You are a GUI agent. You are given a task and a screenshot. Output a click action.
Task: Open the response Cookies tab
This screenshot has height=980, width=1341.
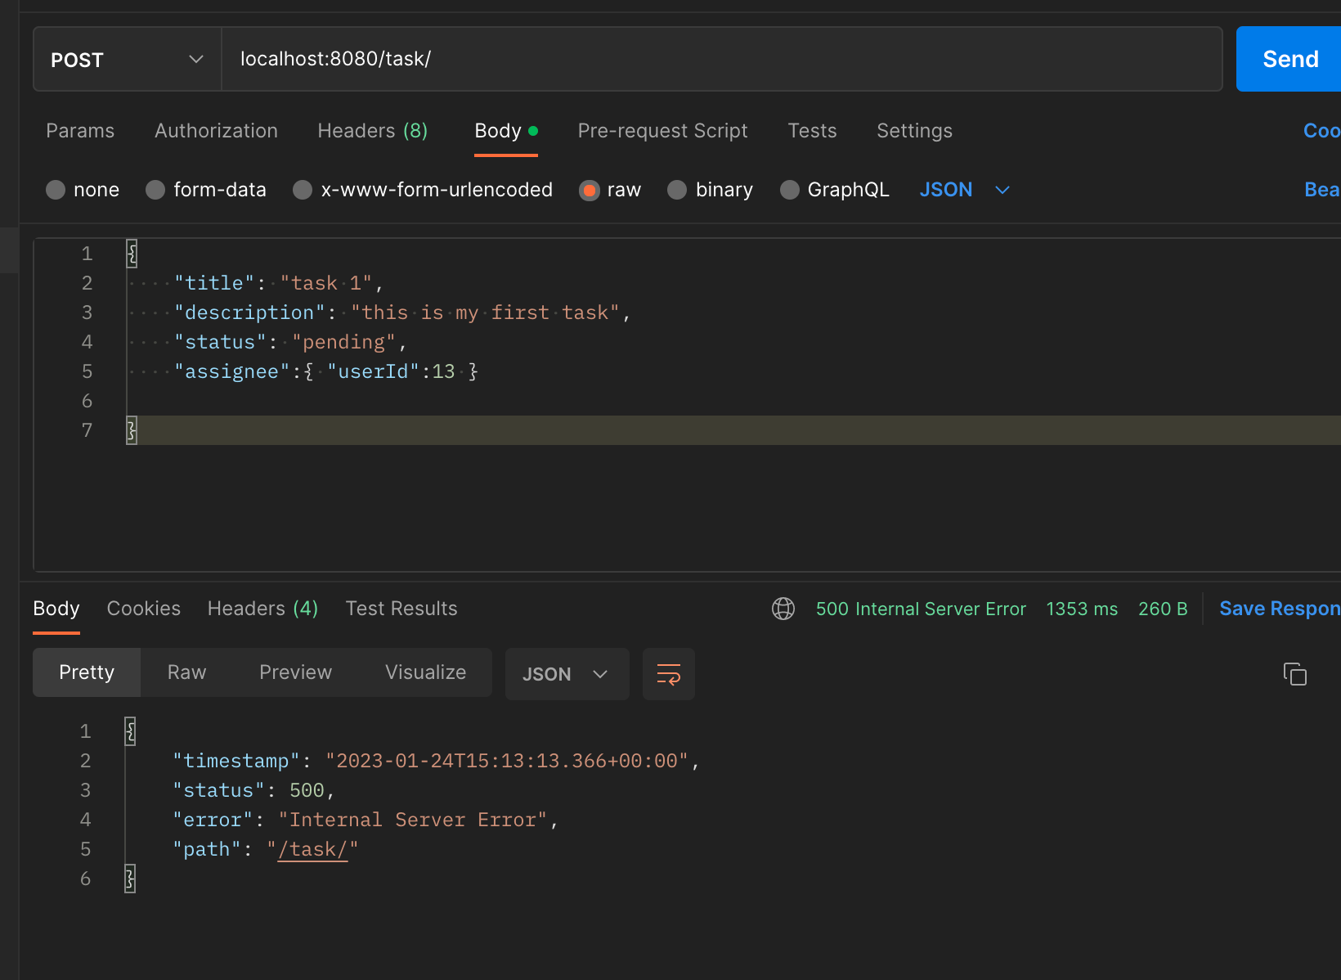point(144,609)
